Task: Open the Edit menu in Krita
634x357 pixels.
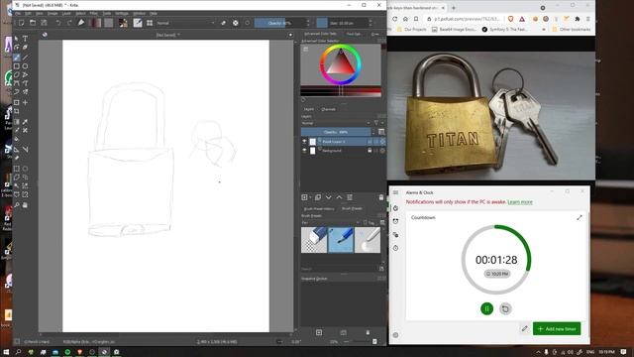Action: click(28, 13)
